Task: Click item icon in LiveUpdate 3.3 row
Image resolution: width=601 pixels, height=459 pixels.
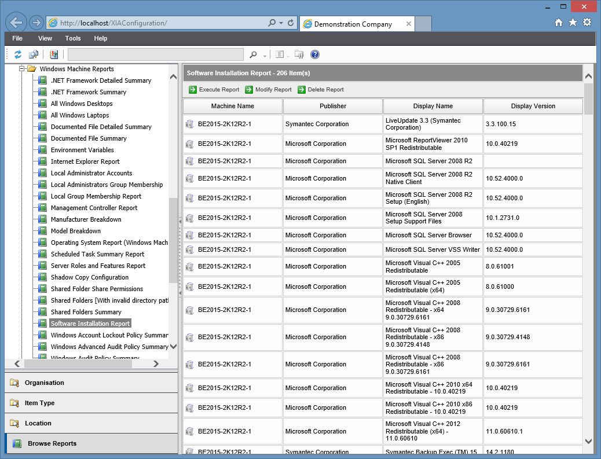Action: coord(189,124)
